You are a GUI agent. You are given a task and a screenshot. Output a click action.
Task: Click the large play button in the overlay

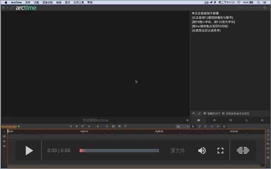(29, 151)
